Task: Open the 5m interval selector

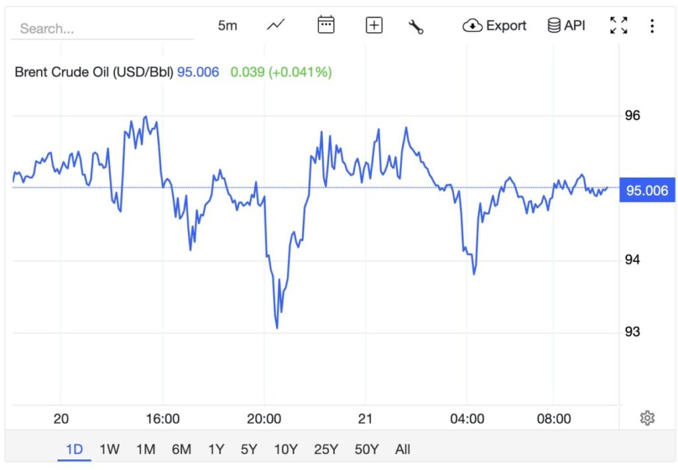Action: tap(227, 25)
